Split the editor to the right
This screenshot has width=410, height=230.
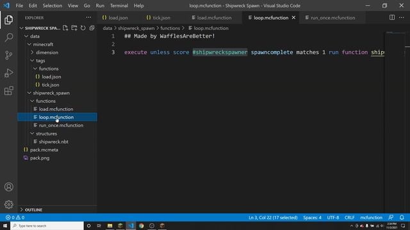(391, 17)
